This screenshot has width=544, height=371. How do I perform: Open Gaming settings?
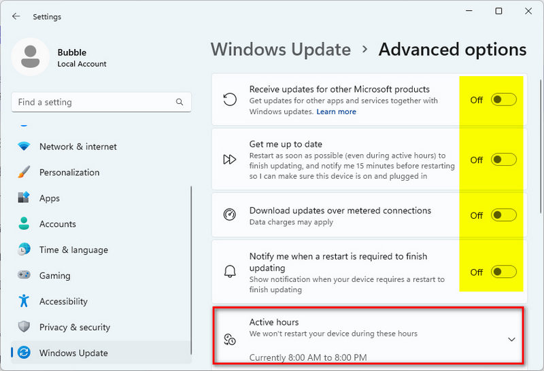coord(101,275)
